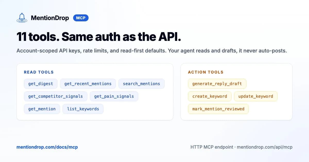This screenshot has height=162, width=309.
Task: Select the generate_reply_draft action chip
Action: coord(217,84)
